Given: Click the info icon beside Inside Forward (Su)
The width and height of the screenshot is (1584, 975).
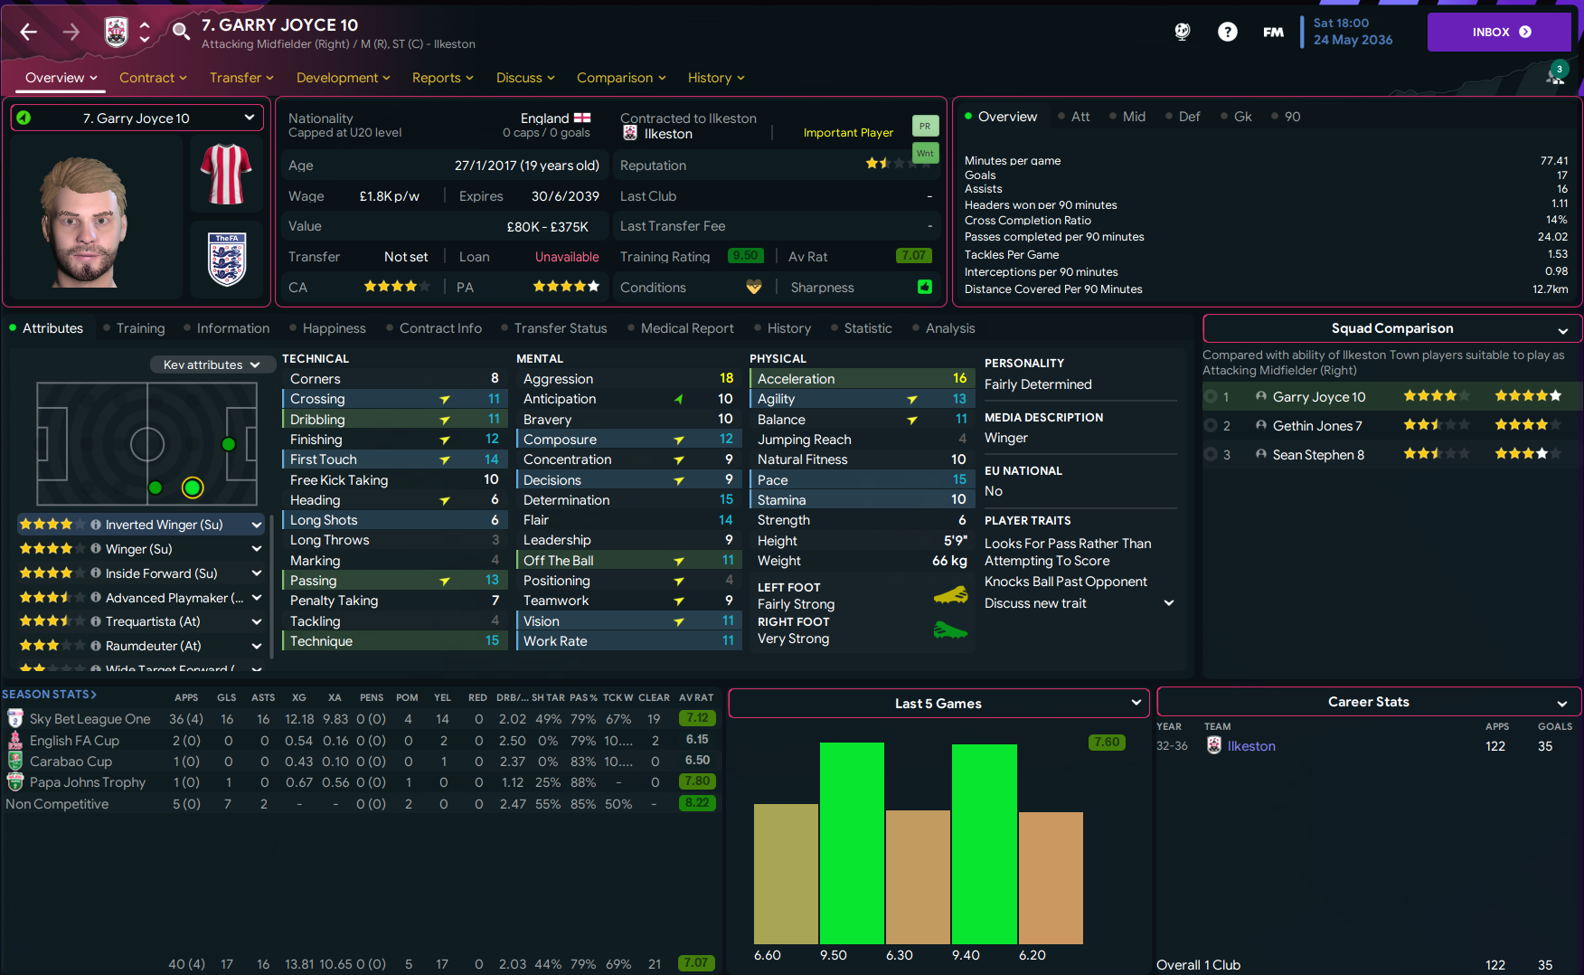Looking at the screenshot, I should click(95, 573).
